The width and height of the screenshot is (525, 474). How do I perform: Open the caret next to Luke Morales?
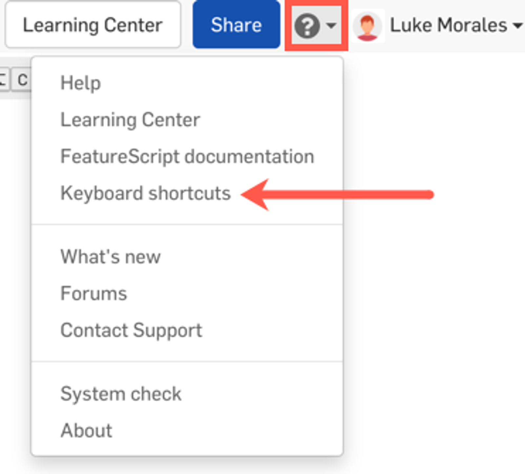[x=518, y=25]
